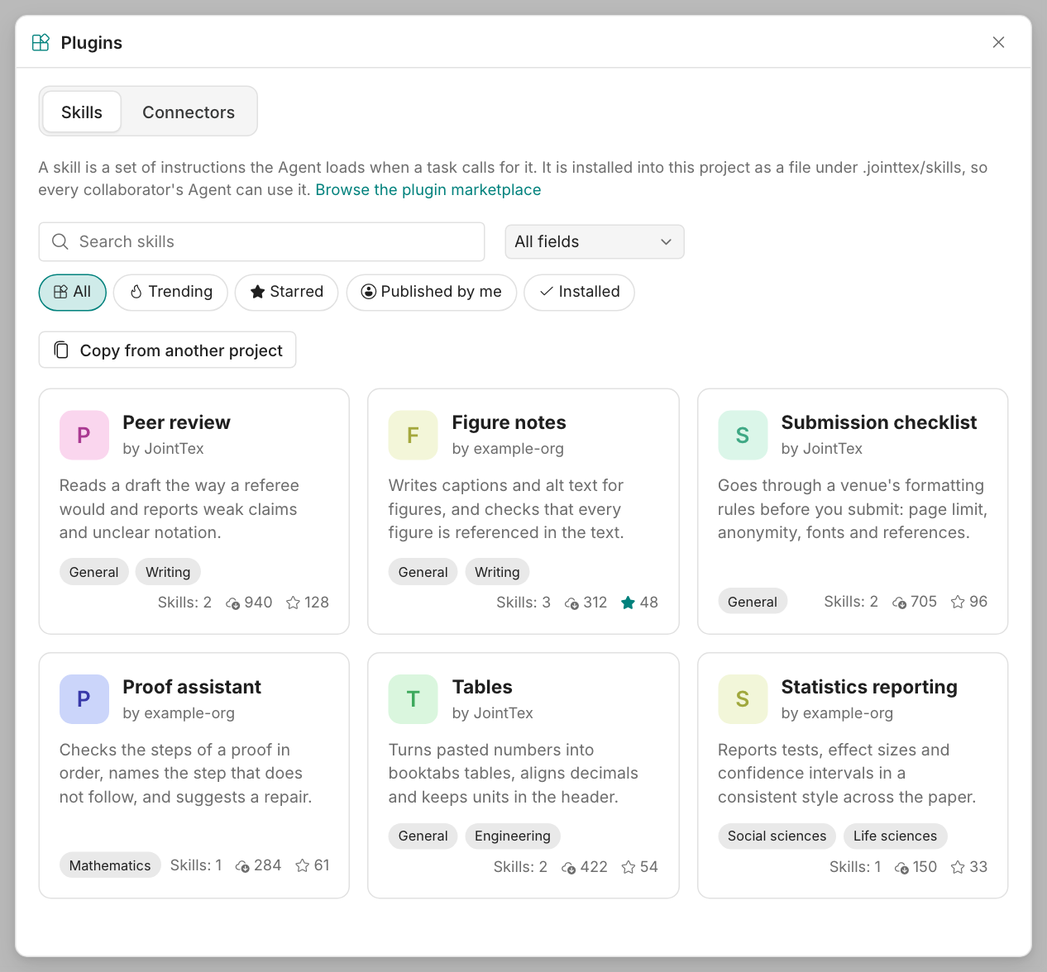
Task: Filter skills by Starred
Action: [286, 292]
